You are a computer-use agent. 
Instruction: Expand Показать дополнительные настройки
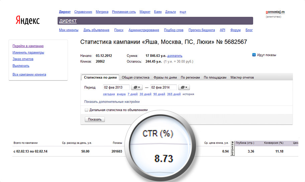coord(112,102)
